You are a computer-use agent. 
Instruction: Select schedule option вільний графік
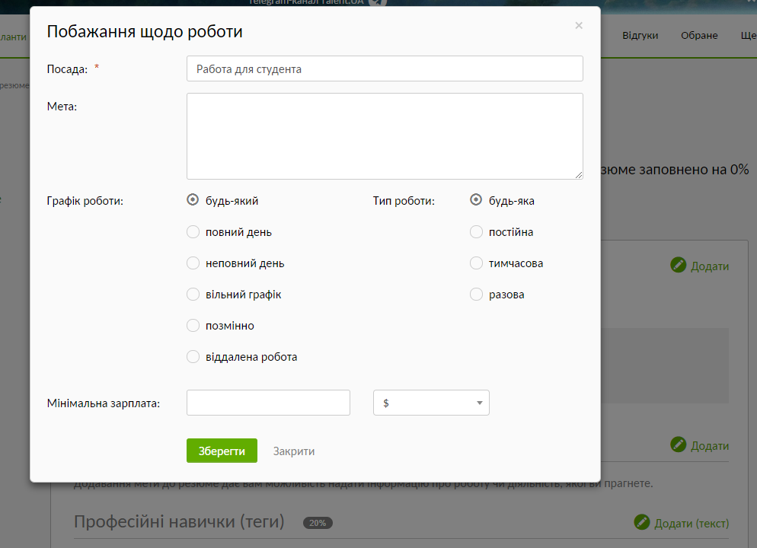(x=193, y=295)
